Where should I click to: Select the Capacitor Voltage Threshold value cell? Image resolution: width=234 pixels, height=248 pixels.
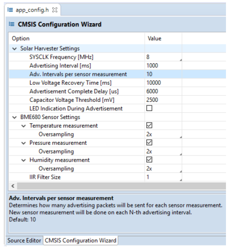pos(163,100)
